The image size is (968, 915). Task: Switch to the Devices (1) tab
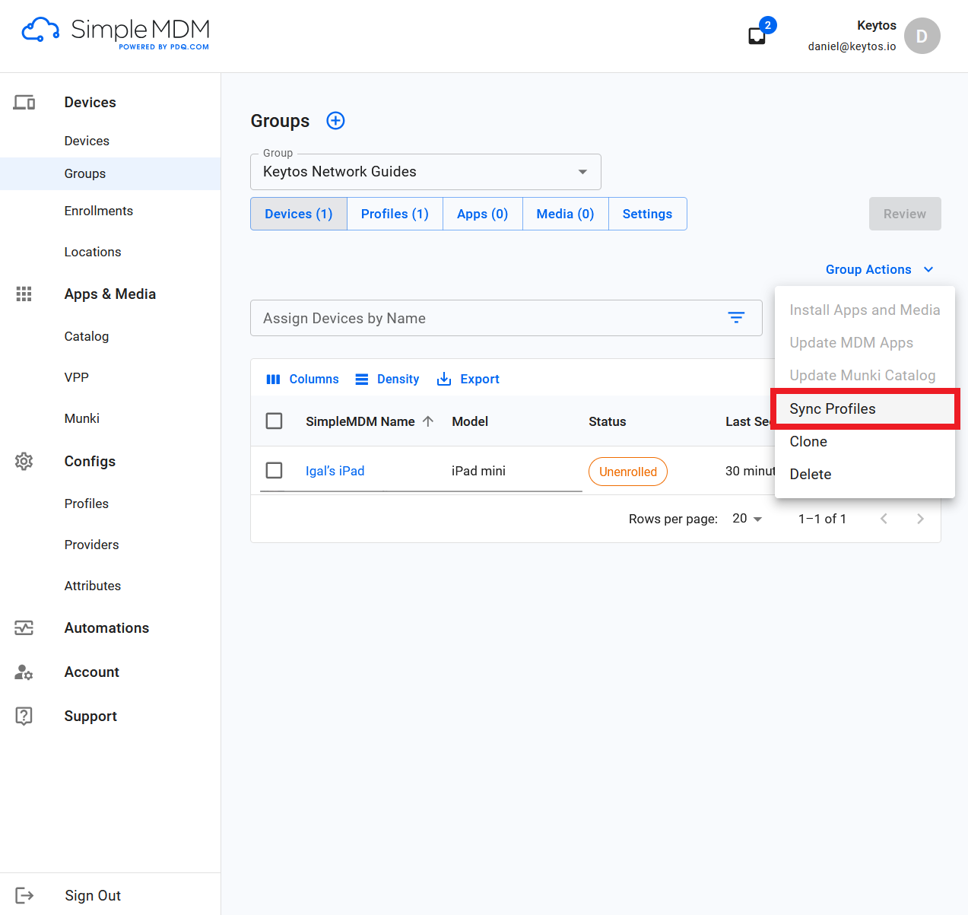(x=299, y=214)
